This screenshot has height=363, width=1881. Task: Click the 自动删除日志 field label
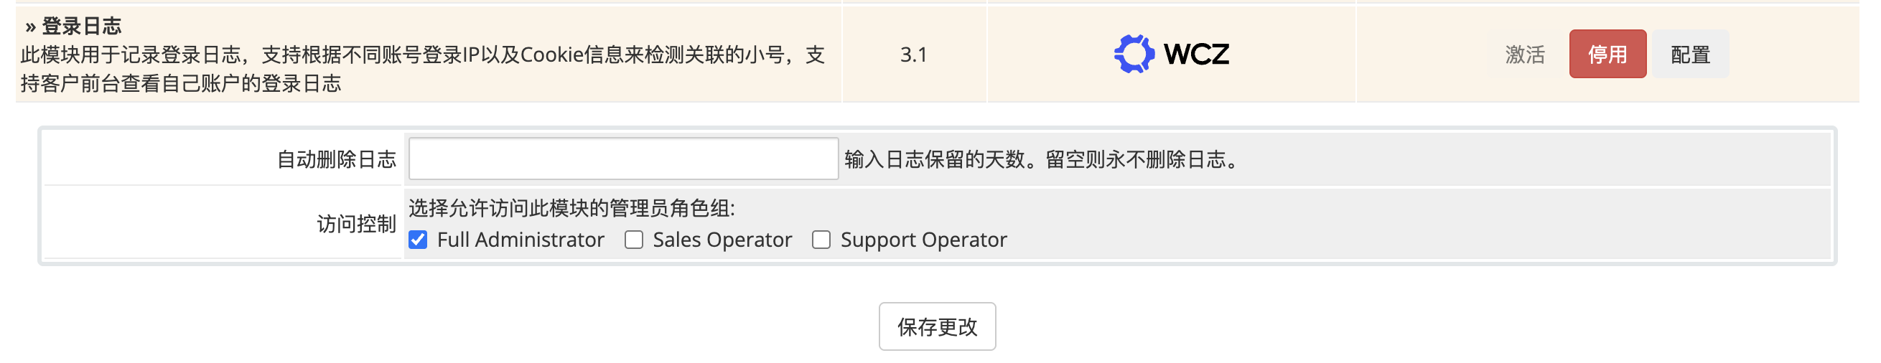[x=336, y=160]
